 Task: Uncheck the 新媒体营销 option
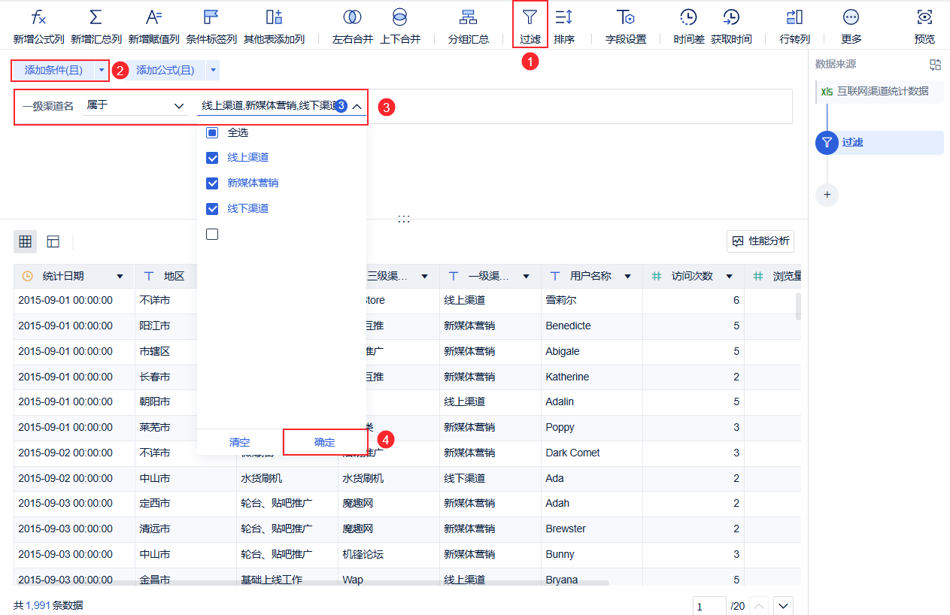212,183
